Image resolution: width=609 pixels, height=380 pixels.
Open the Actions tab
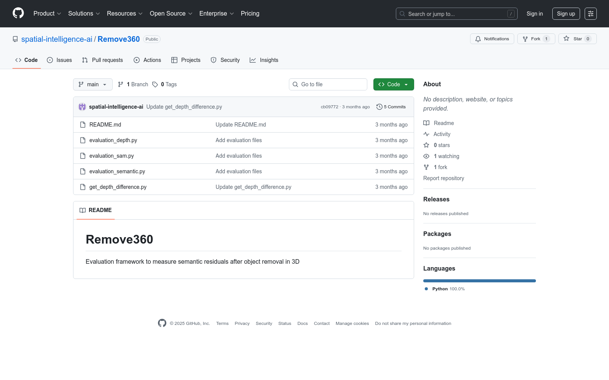click(147, 60)
